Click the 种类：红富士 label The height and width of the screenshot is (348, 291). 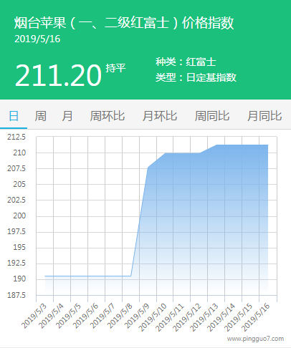(186, 62)
